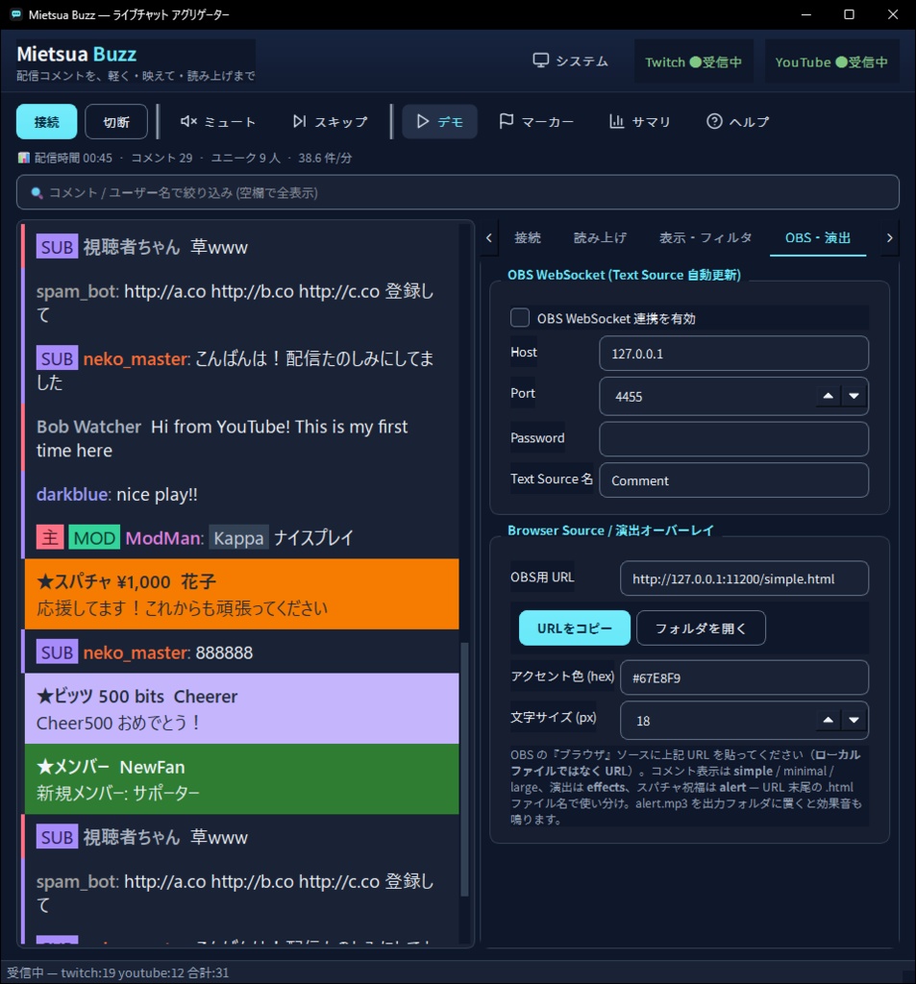
Task: Click the Mietsua Buzz app icon in title bar
Action: 16,14
